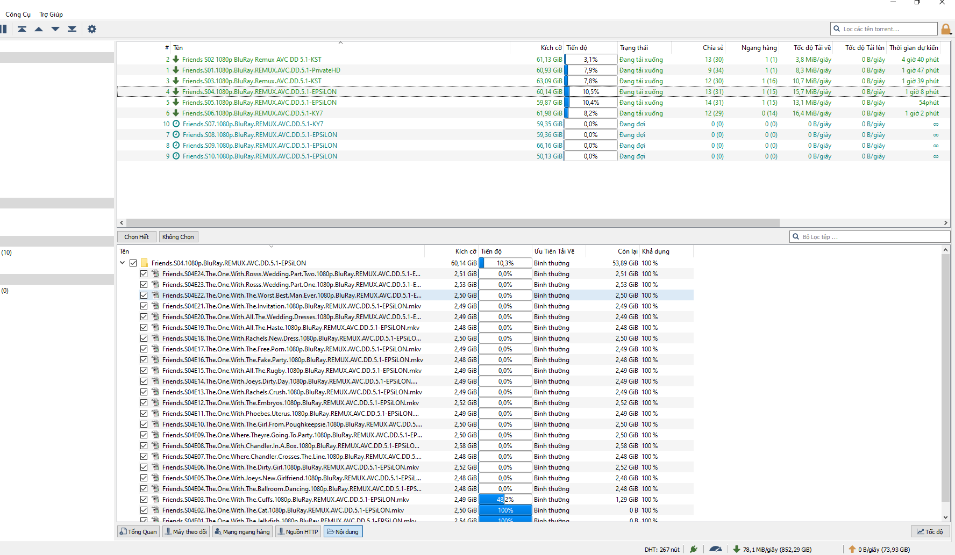This screenshot has width=955, height=555.
Task: Switch to Tổng Quan tab
Action: click(138, 531)
